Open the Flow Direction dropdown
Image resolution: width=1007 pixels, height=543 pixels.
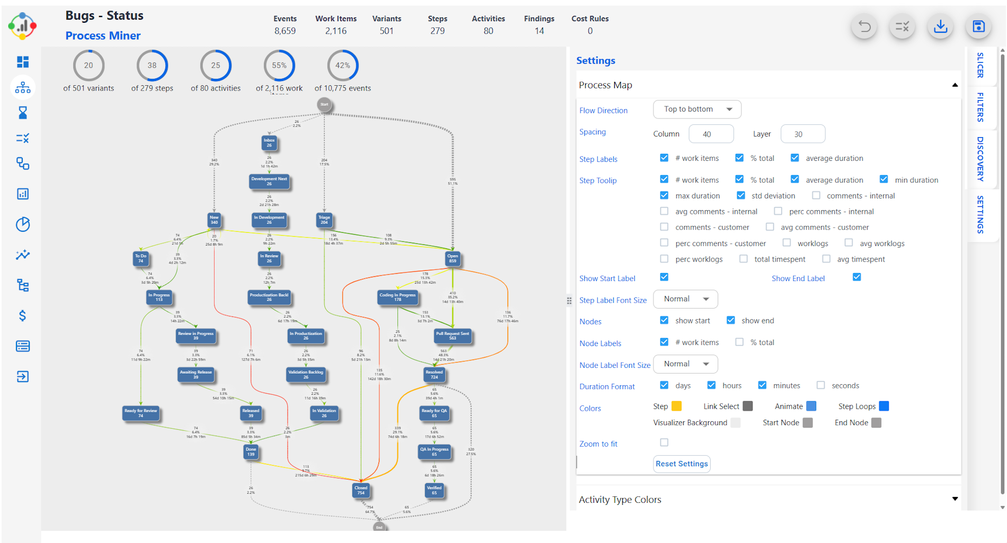tap(696, 109)
